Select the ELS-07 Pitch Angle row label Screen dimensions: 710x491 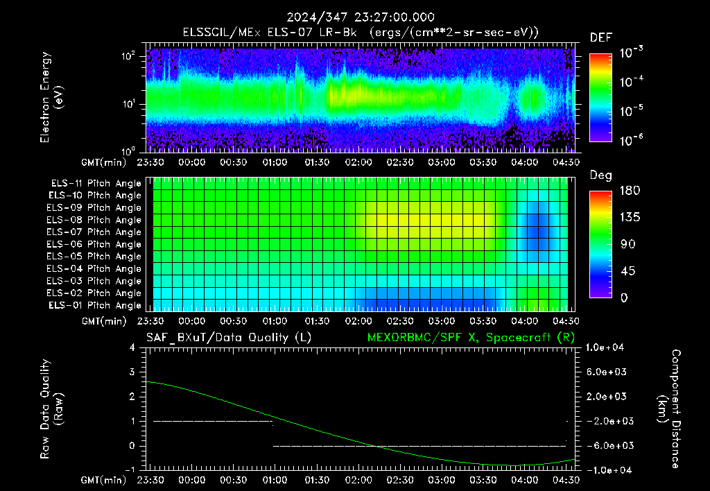tap(94, 232)
